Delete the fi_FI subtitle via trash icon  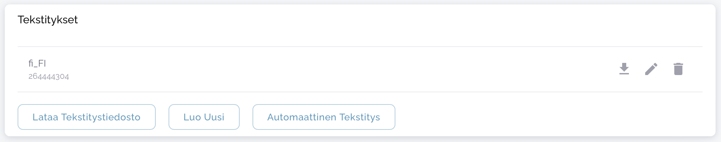pyautogui.click(x=678, y=69)
